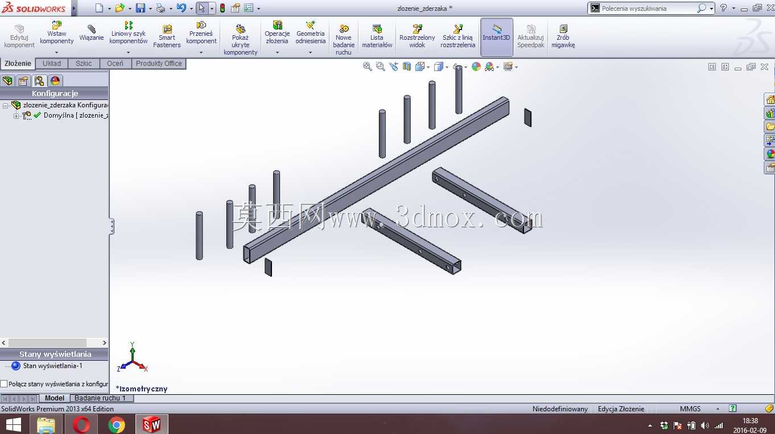
Task: Take a snapshot with Zrób migawkę
Action: pos(563,36)
